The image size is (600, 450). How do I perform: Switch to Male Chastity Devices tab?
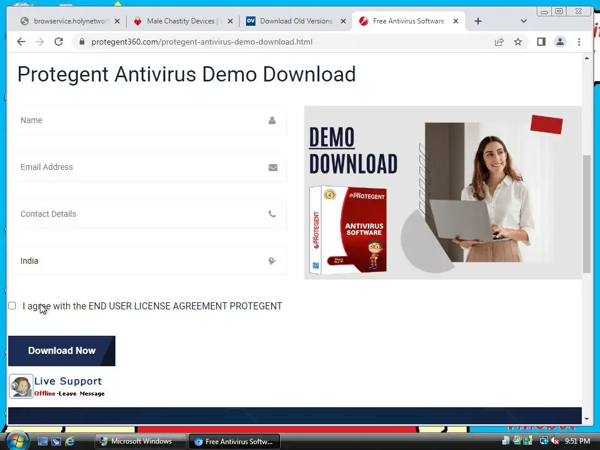pyautogui.click(x=181, y=21)
